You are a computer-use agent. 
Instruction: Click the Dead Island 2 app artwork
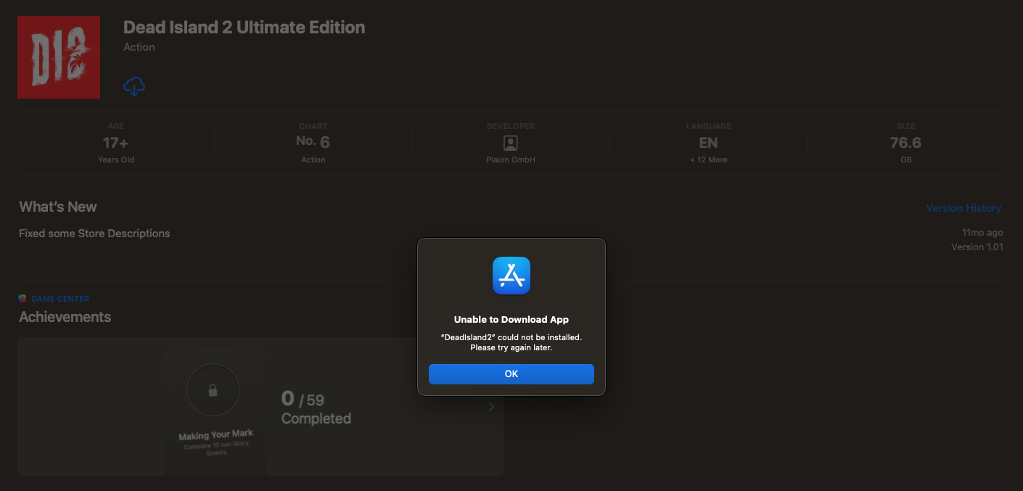tap(59, 57)
